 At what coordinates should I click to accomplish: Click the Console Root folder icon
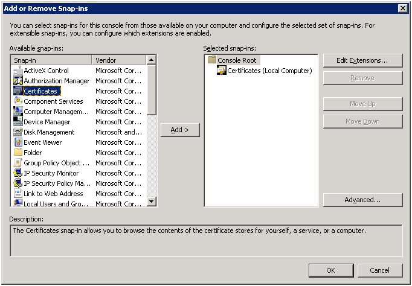(x=212, y=60)
